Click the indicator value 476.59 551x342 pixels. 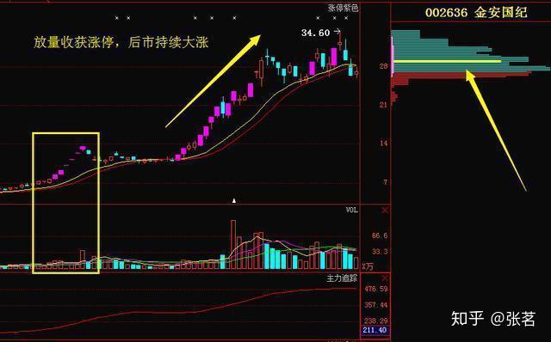click(x=376, y=289)
